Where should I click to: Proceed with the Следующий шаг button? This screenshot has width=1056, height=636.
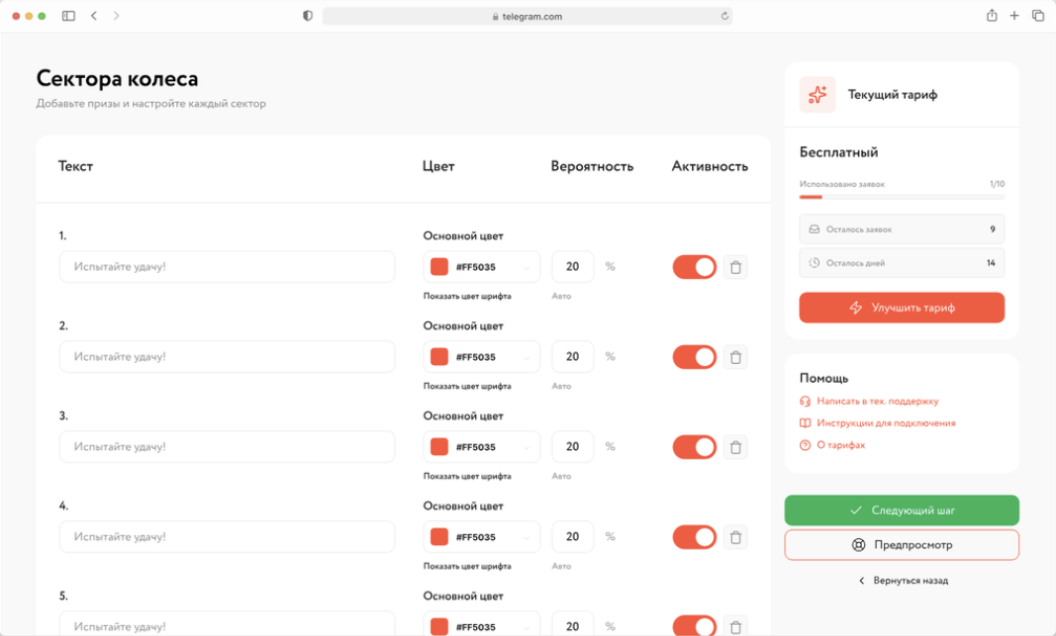902,510
